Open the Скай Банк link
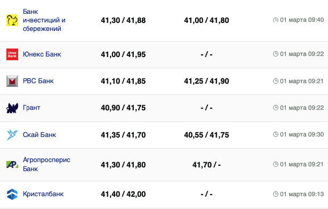 [39, 135]
